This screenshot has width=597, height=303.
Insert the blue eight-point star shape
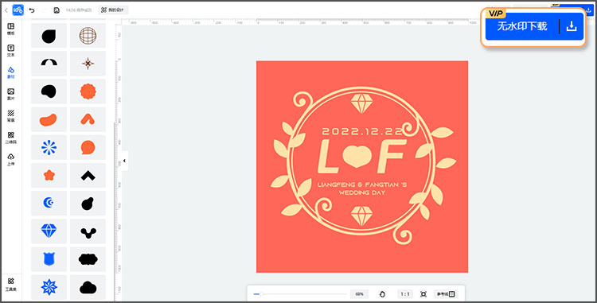click(x=49, y=287)
